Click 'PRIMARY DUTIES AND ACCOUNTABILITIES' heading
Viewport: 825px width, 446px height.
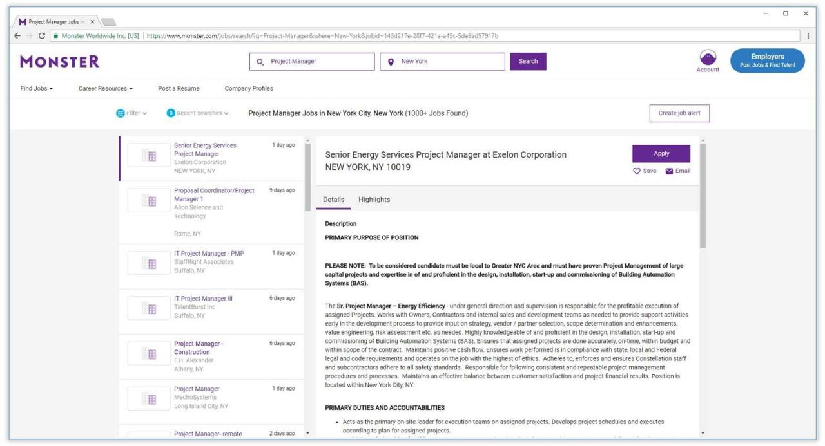[x=385, y=408]
